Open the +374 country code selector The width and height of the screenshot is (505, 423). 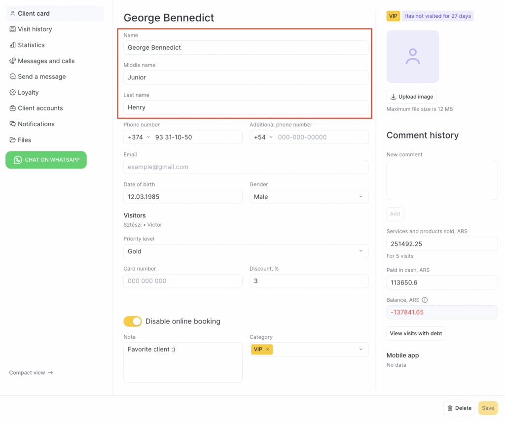tap(139, 137)
